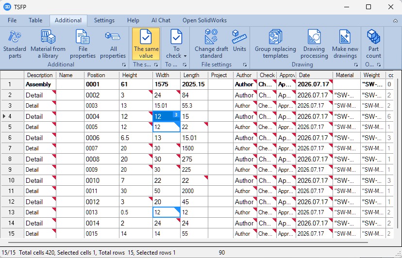Collapse the ribbon with chevron

point(395,21)
